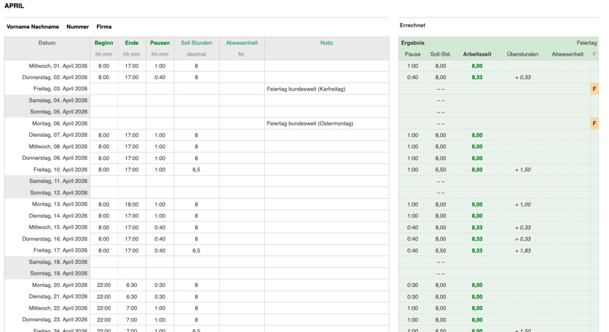Click the Pausen cell for Donnerstag, 02. April
Viewport: 609px width, 332px height.
pyautogui.click(x=160, y=78)
